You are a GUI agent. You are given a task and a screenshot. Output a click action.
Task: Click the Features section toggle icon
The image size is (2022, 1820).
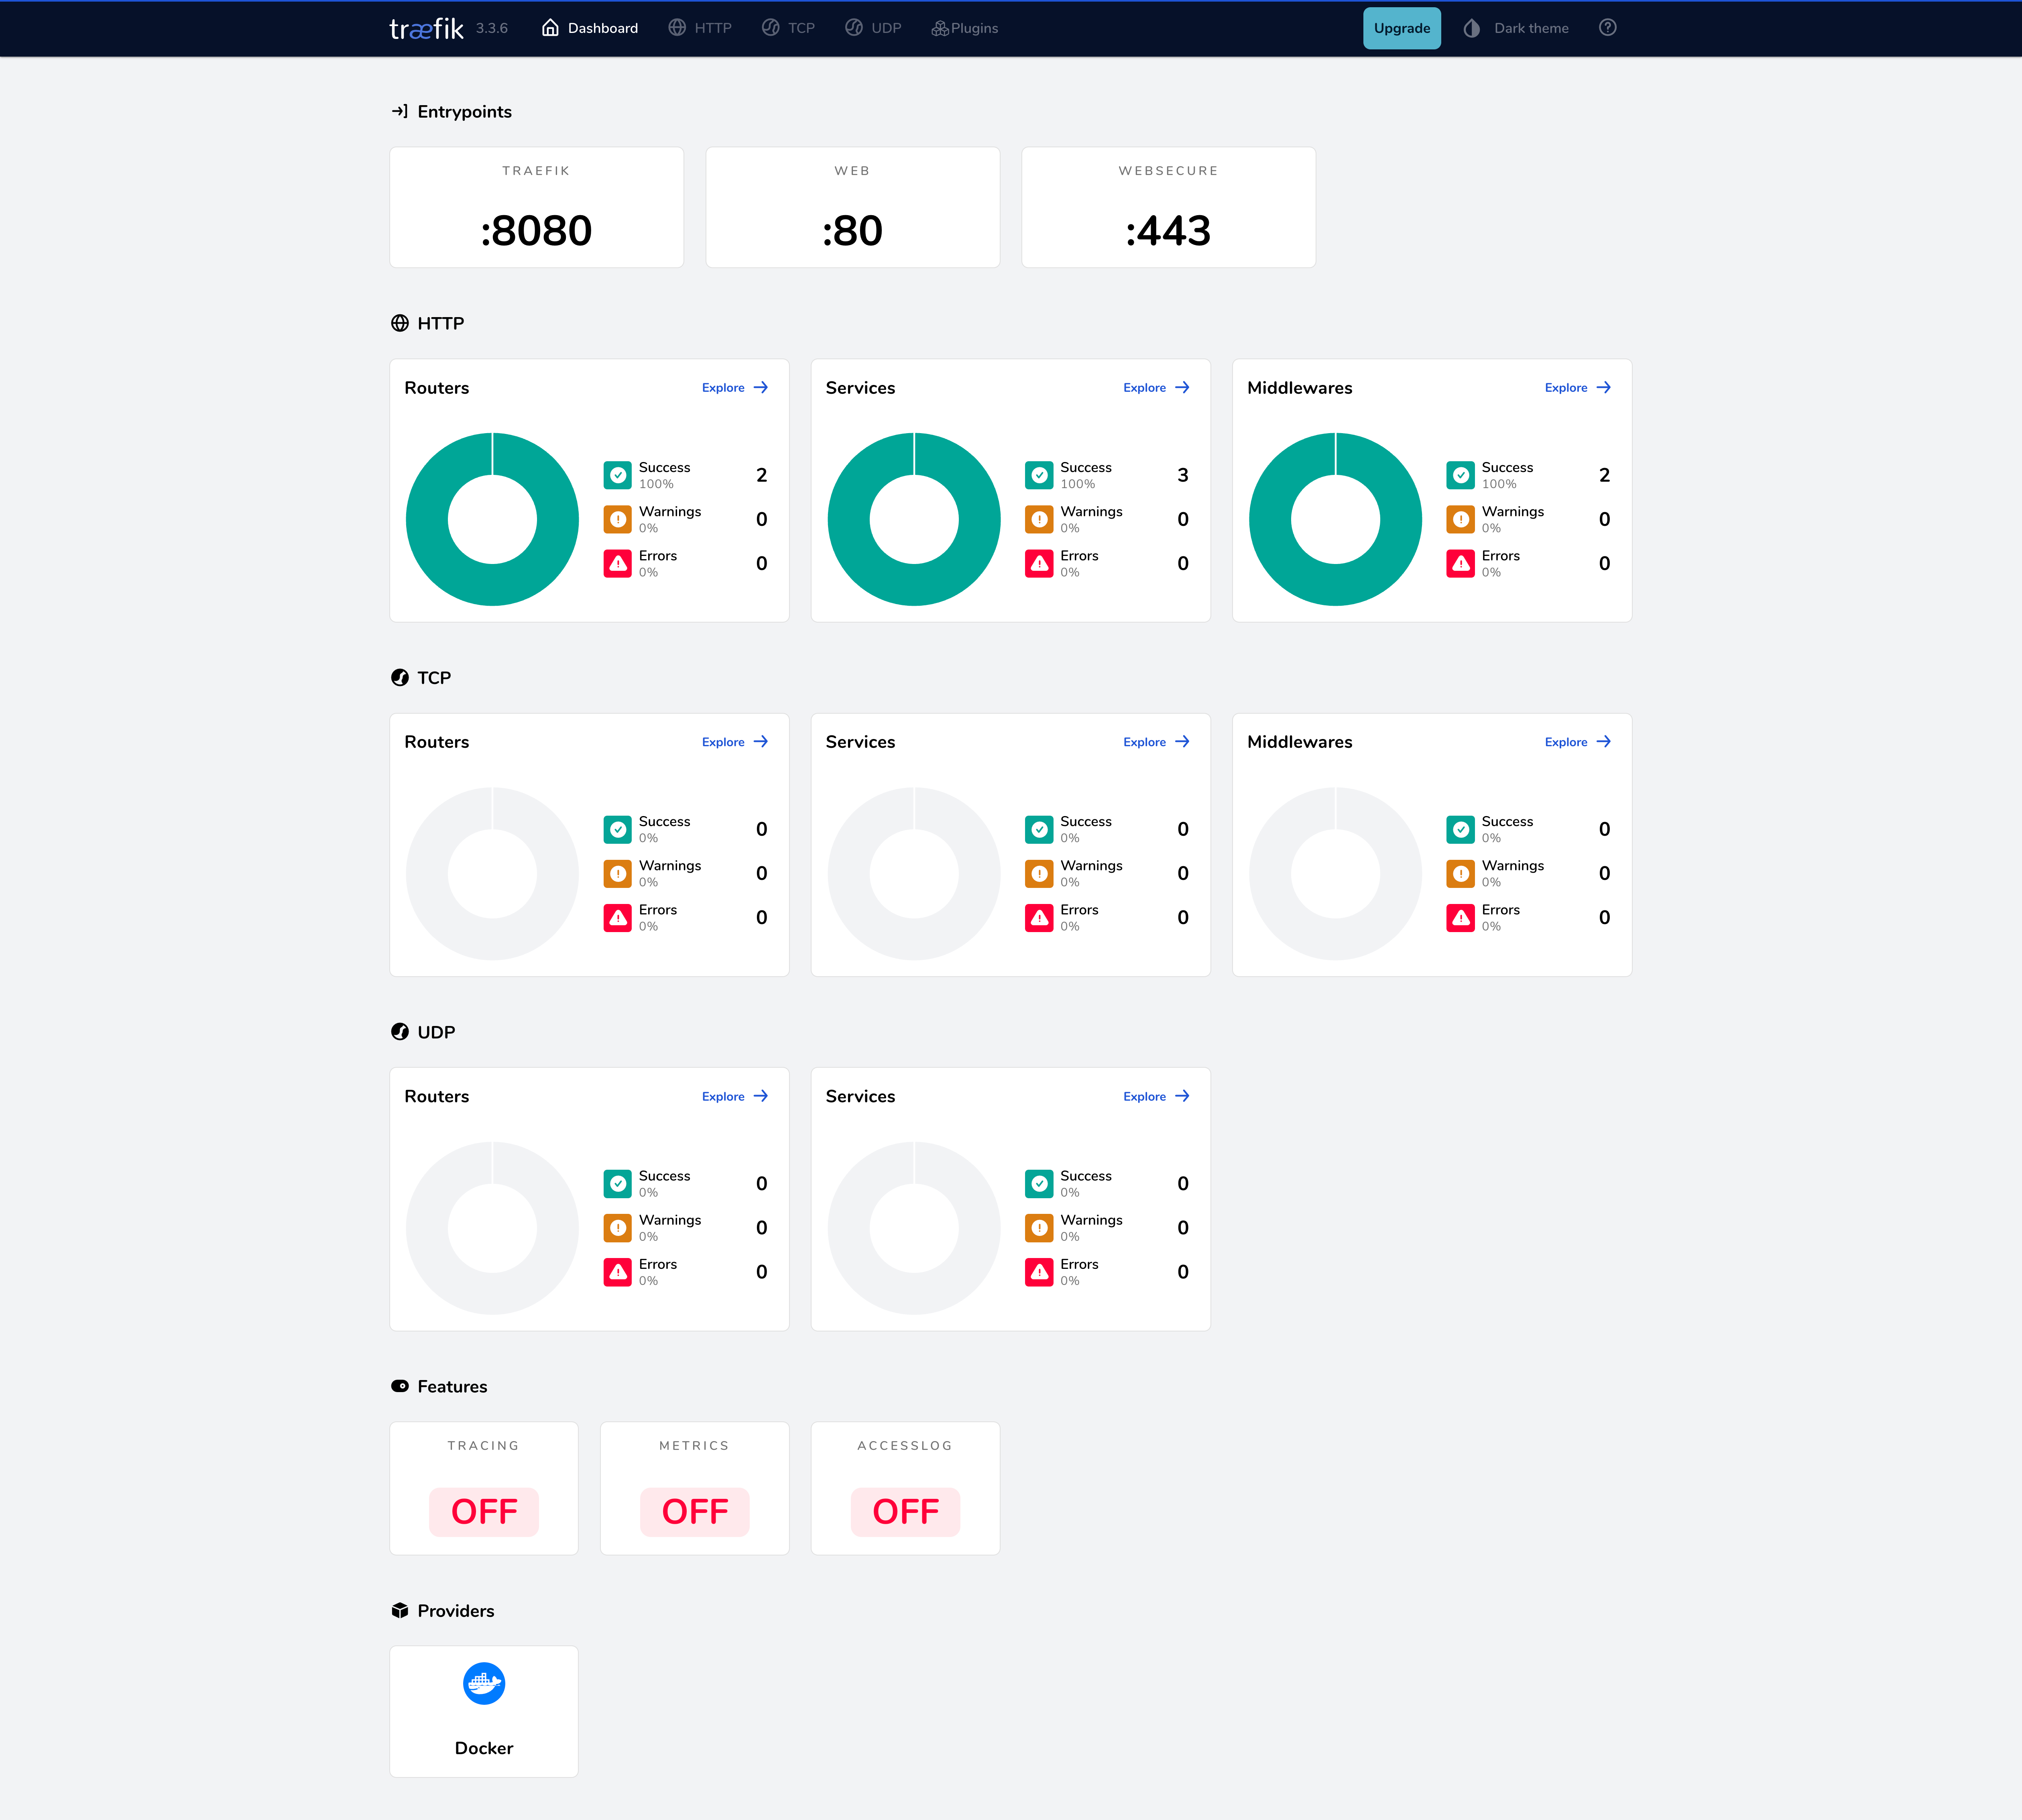[x=400, y=1386]
